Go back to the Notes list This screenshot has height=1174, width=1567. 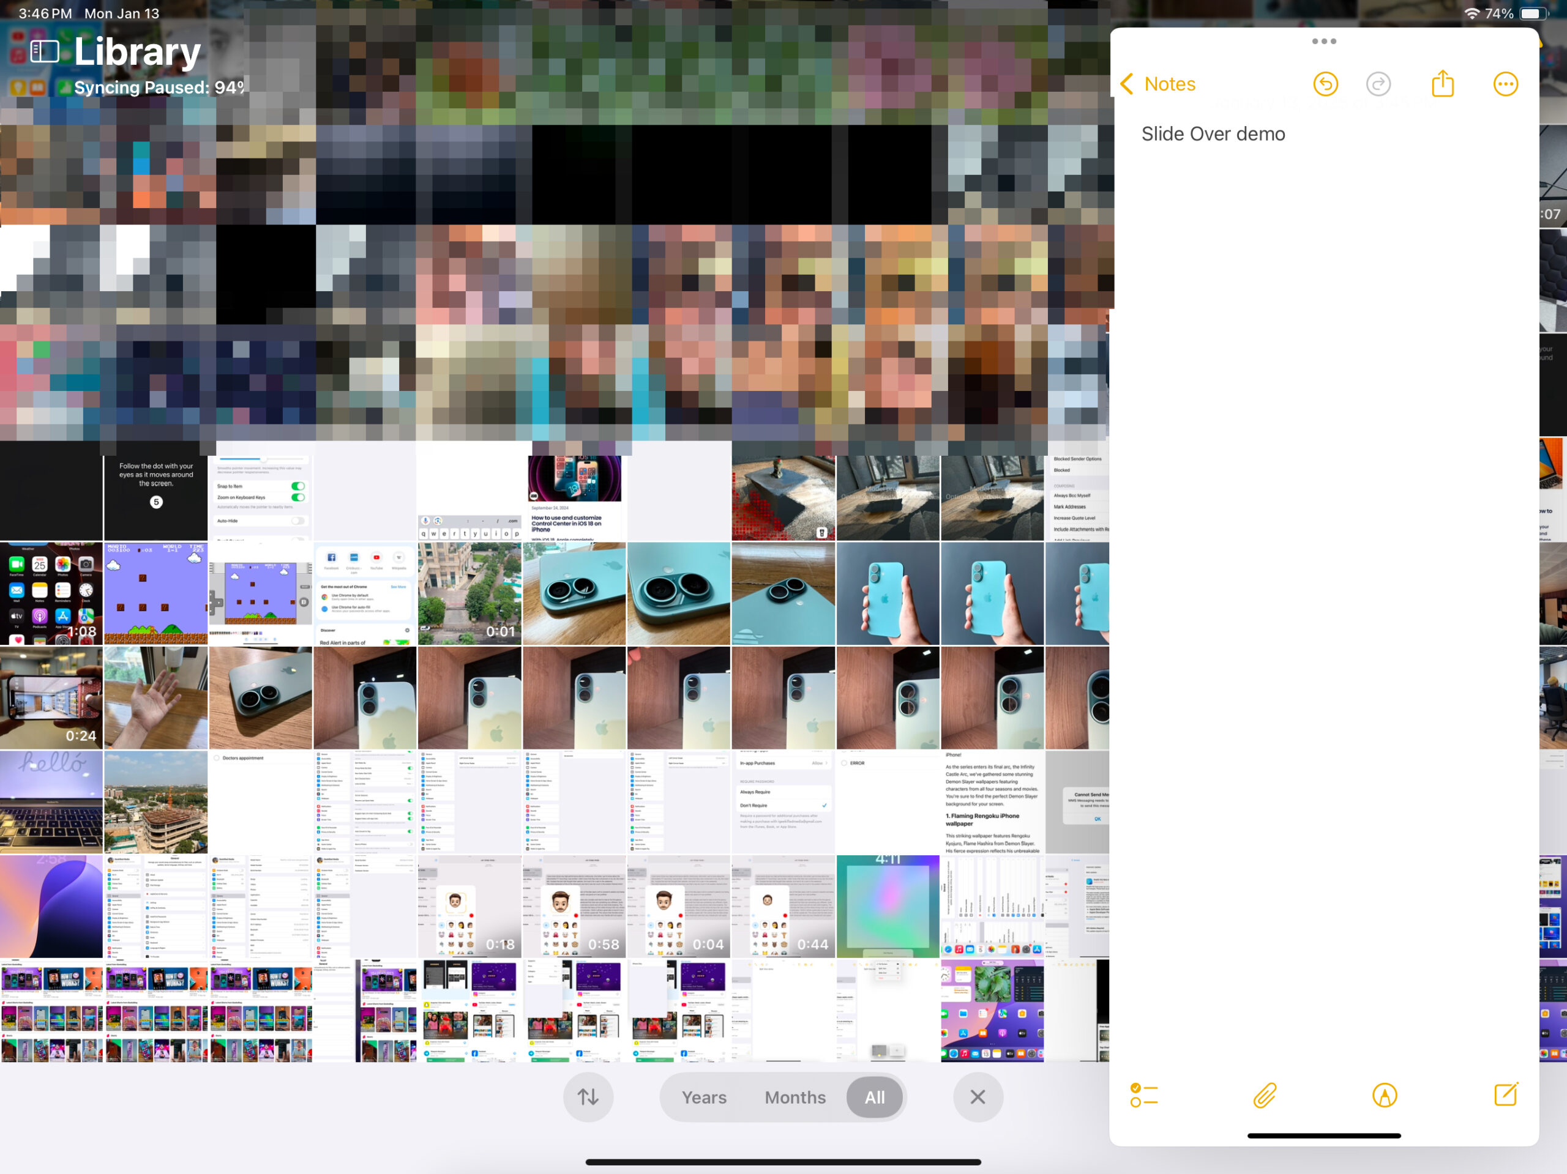click(1158, 84)
